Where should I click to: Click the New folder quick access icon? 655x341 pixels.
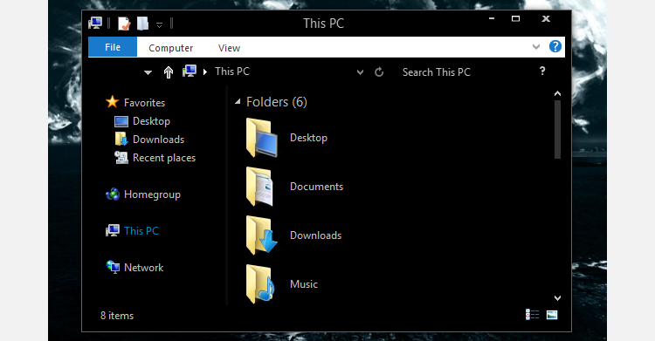[x=143, y=24]
